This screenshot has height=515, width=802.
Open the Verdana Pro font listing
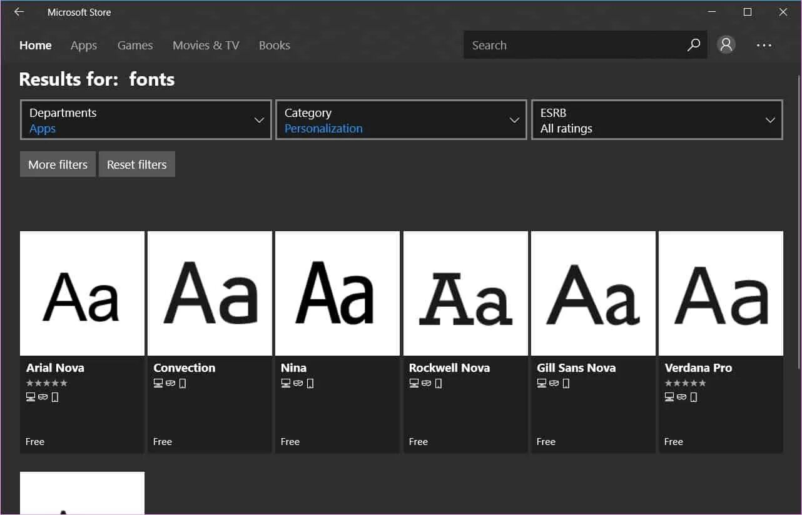coord(720,294)
